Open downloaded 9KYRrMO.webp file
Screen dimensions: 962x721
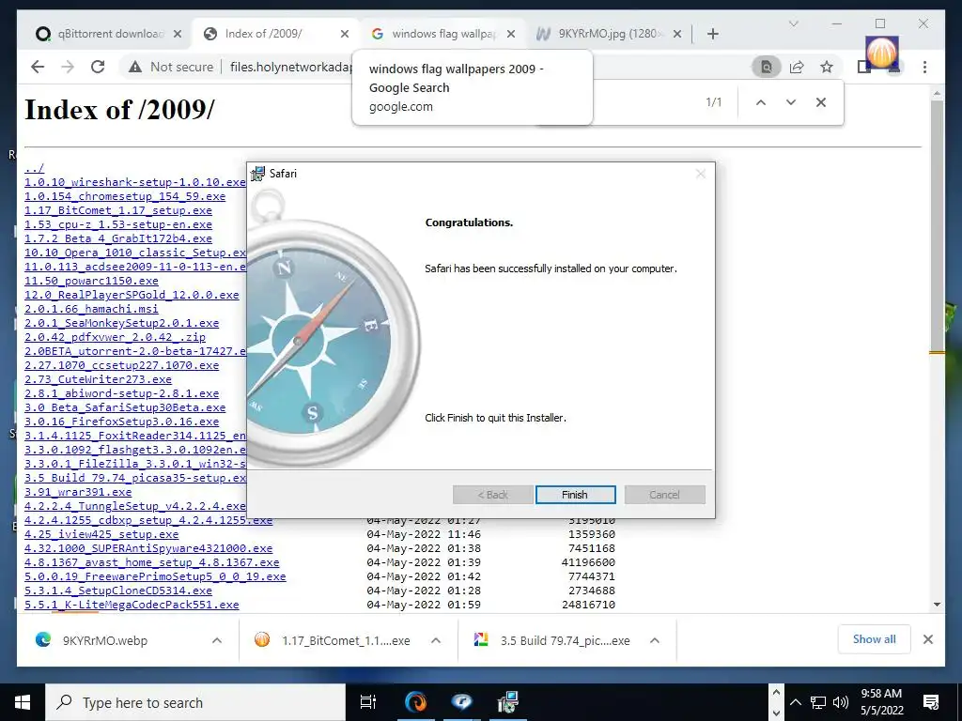105,640
